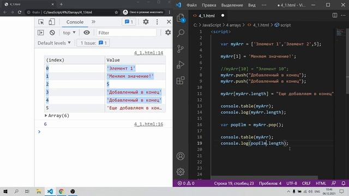
Task: Open the 1 Issue button
Action: 93,43
